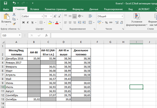Open the Файл tab
The height and width of the screenshot is (108, 157).
pos(6,9)
